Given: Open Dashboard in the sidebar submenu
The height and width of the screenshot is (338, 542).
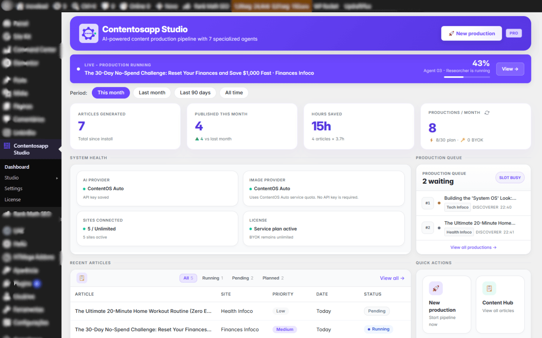Looking at the screenshot, I should [x=17, y=167].
